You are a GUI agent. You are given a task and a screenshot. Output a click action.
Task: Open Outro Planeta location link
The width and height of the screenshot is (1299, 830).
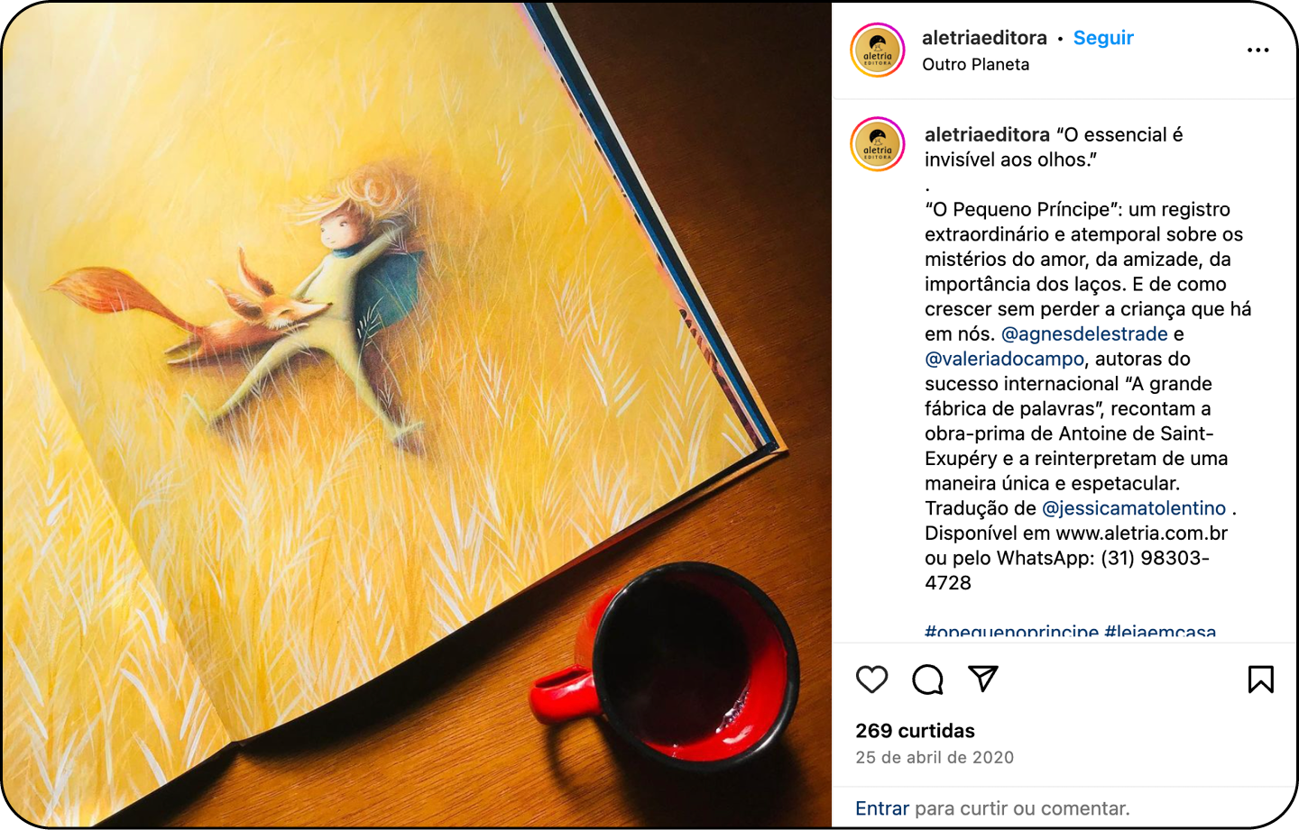coord(975,64)
